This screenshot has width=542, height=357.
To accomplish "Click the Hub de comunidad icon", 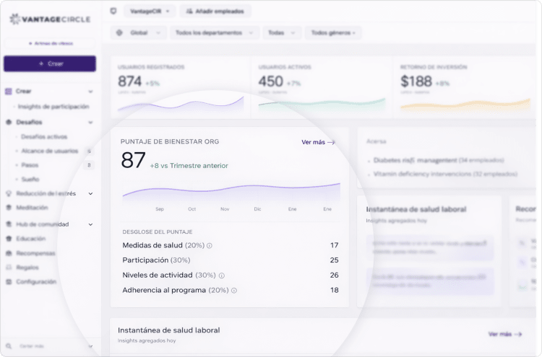I will point(9,224).
